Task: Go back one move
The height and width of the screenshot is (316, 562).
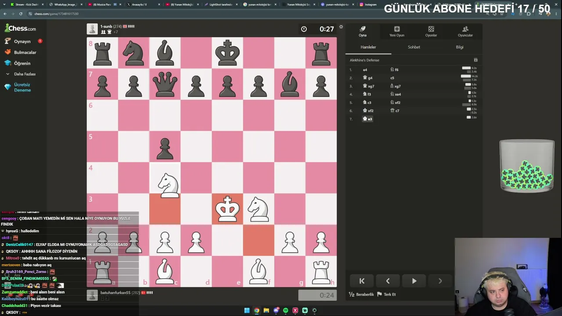Action: coord(388,281)
